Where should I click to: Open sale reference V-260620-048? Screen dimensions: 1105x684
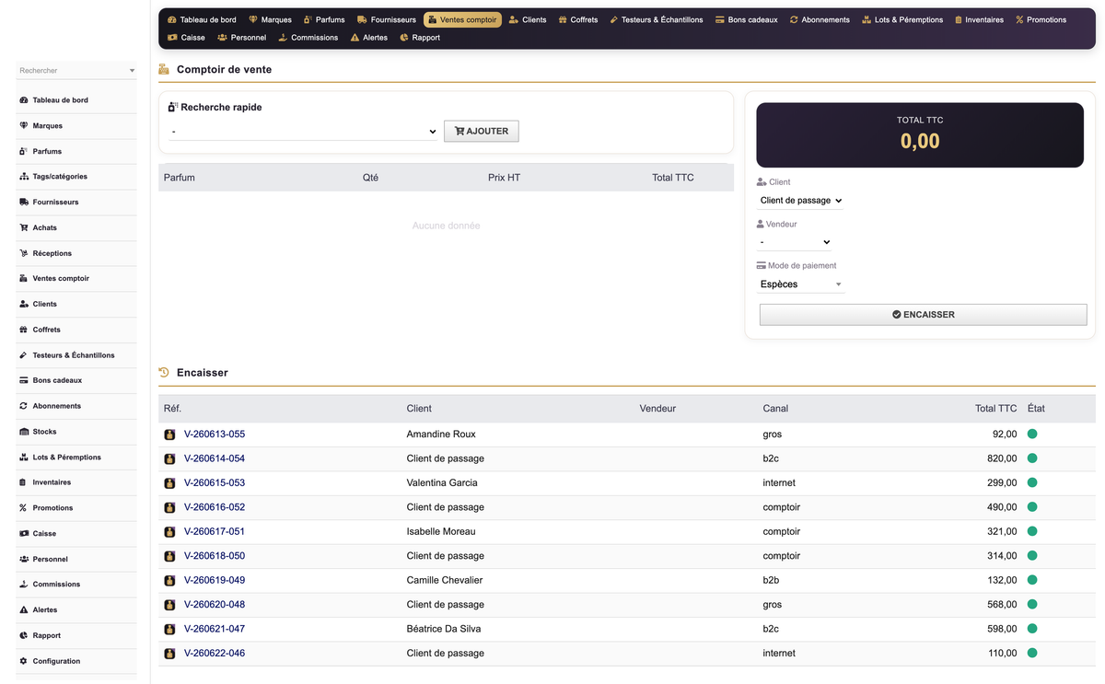pyautogui.click(x=215, y=605)
